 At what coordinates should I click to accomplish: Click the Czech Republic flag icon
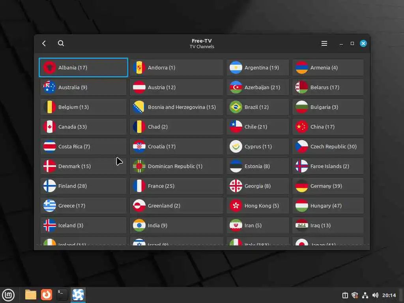[x=302, y=146]
